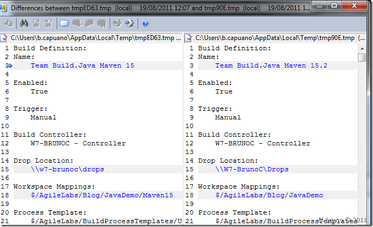The image size is (373, 227).
Task: Click the grey gear icon in toolbar
Action: point(117,24)
